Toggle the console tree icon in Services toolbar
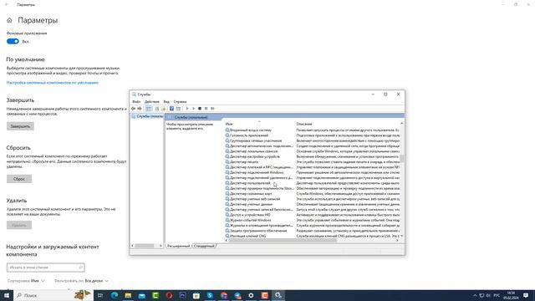Screen dimensions: 535x301 click(x=149, y=109)
